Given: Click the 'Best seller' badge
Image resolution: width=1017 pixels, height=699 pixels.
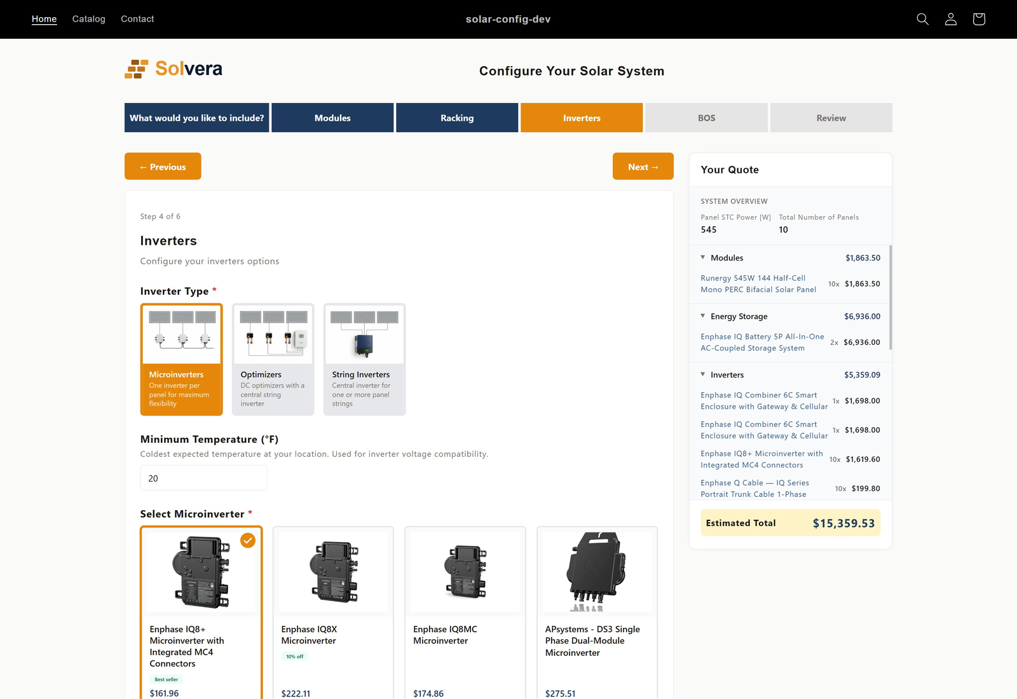Looking at the screenshot, I should point(167,679).
